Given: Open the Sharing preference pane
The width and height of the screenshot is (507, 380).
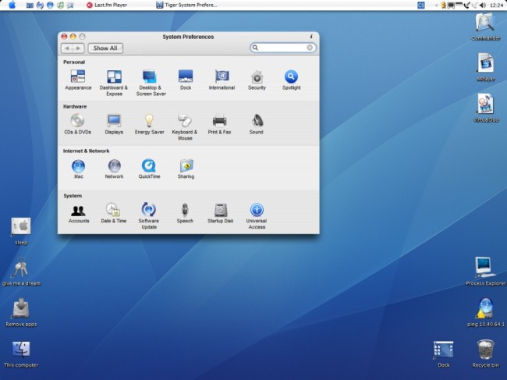Looking at the screenshot, I should tap(186, 169).
